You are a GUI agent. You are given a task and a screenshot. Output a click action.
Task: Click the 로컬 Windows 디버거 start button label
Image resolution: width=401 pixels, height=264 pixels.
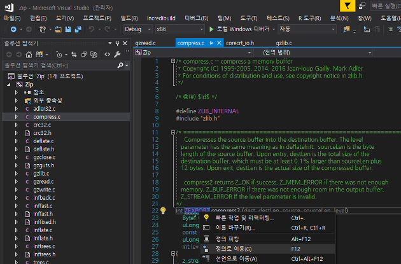point(243,29)
